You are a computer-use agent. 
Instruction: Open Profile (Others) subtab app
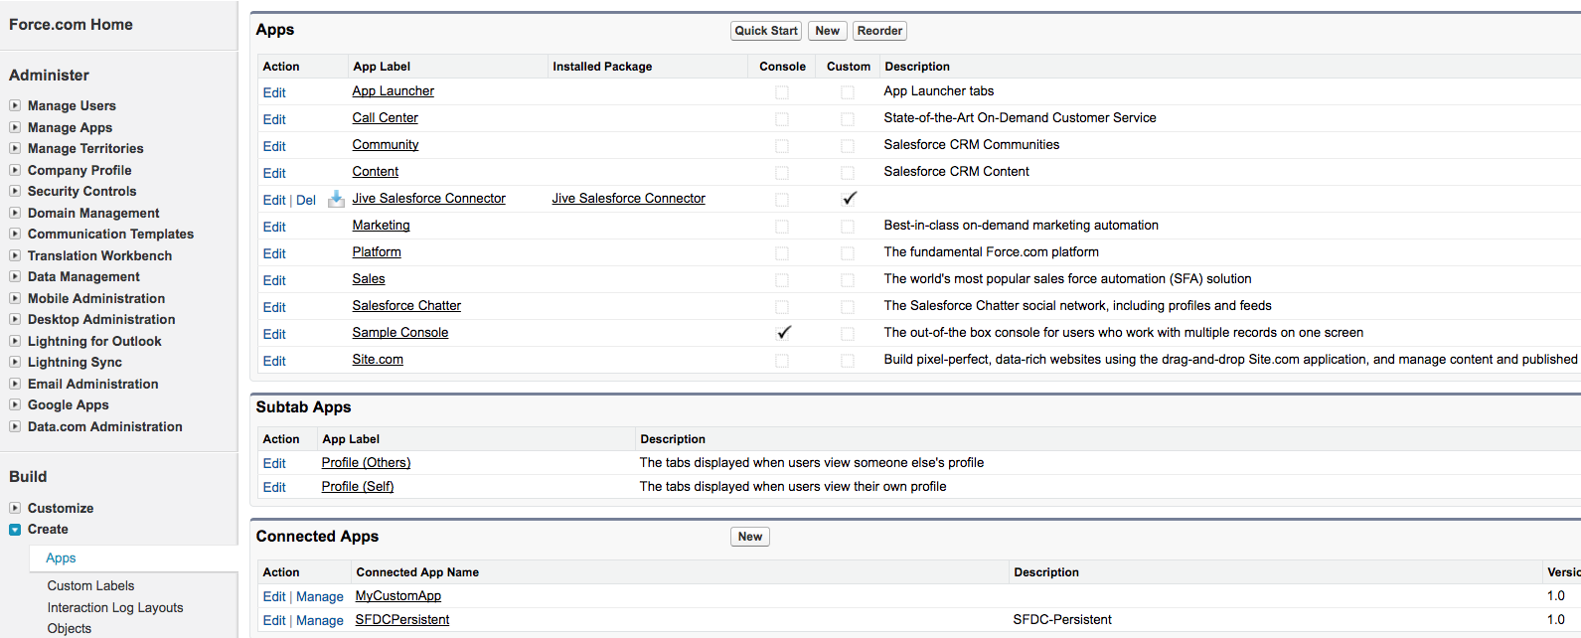[366, 462]
